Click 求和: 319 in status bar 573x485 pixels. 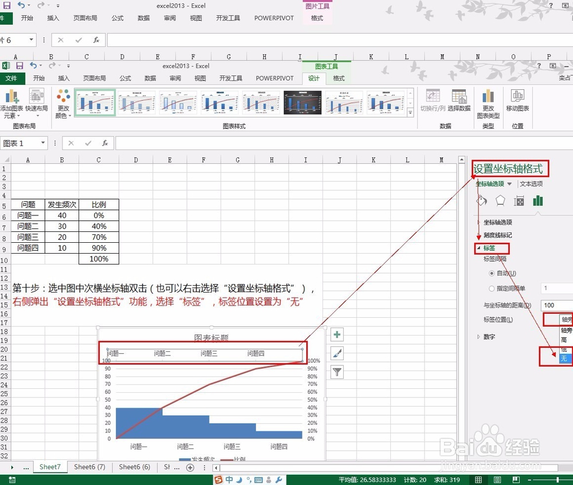tap(446, 480)
